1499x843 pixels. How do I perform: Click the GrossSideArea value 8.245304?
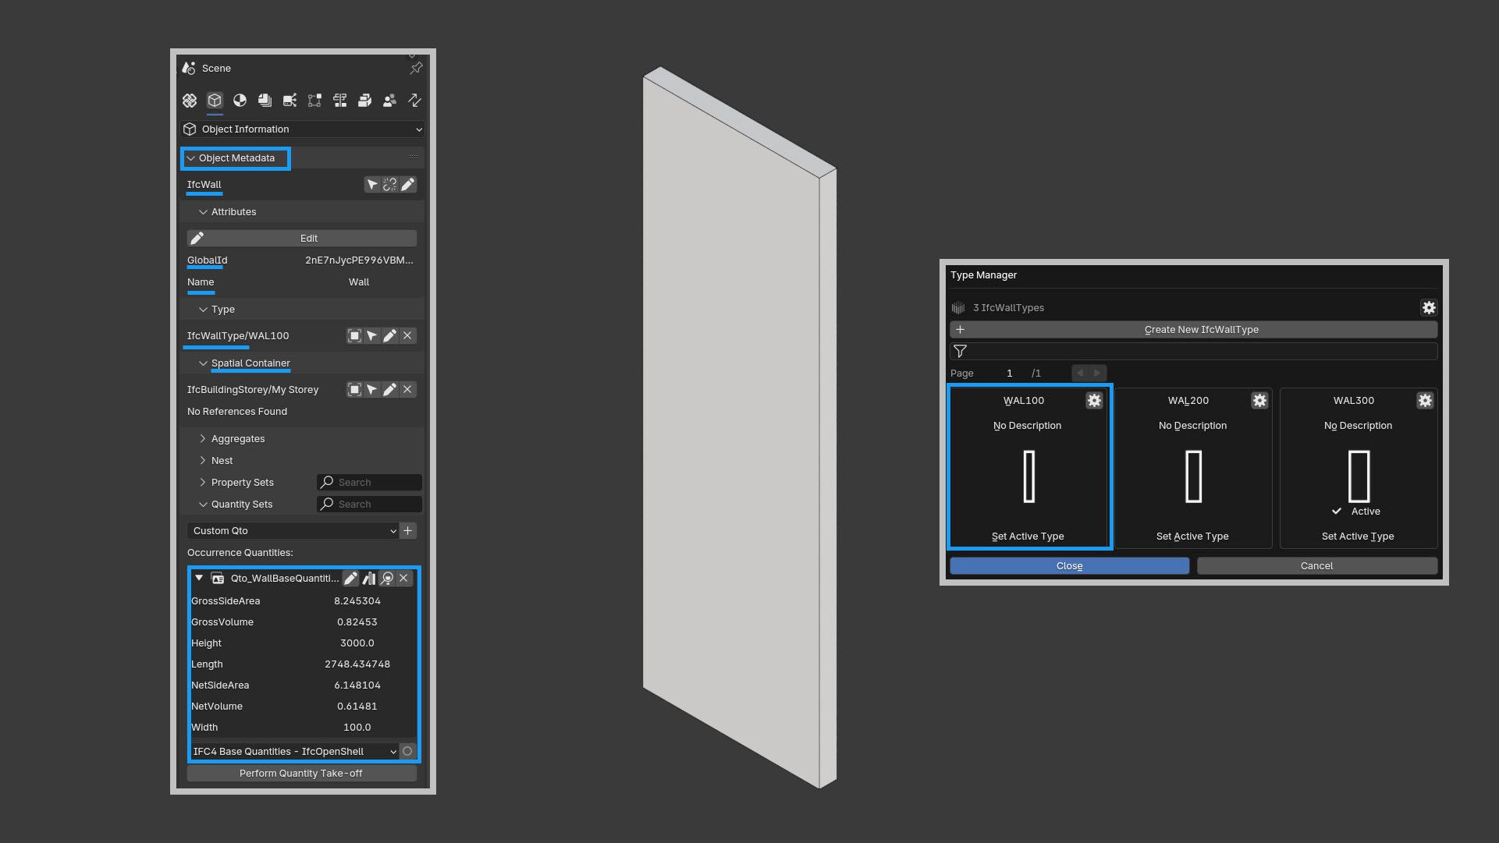point(357,601)
